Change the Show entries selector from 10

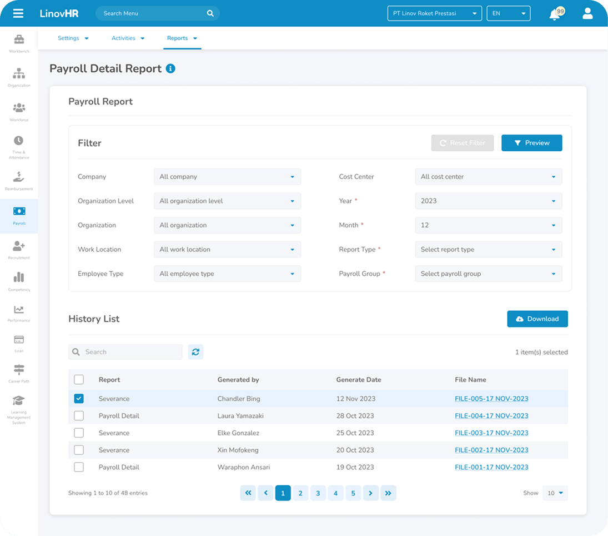555,493
